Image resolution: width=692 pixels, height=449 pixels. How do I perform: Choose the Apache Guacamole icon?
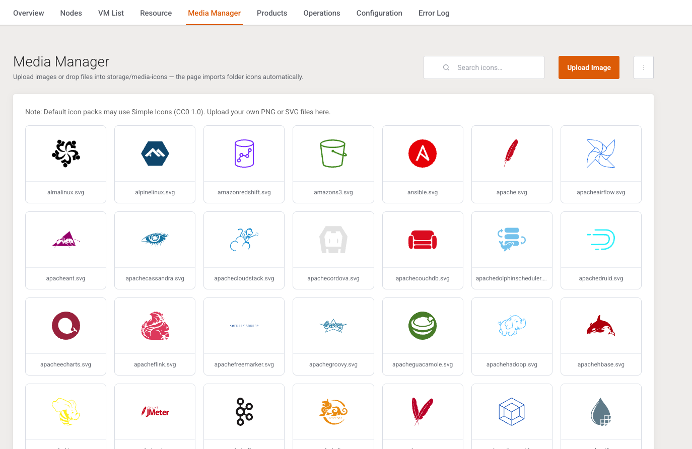pyautogui.click(x=423, y=326)
